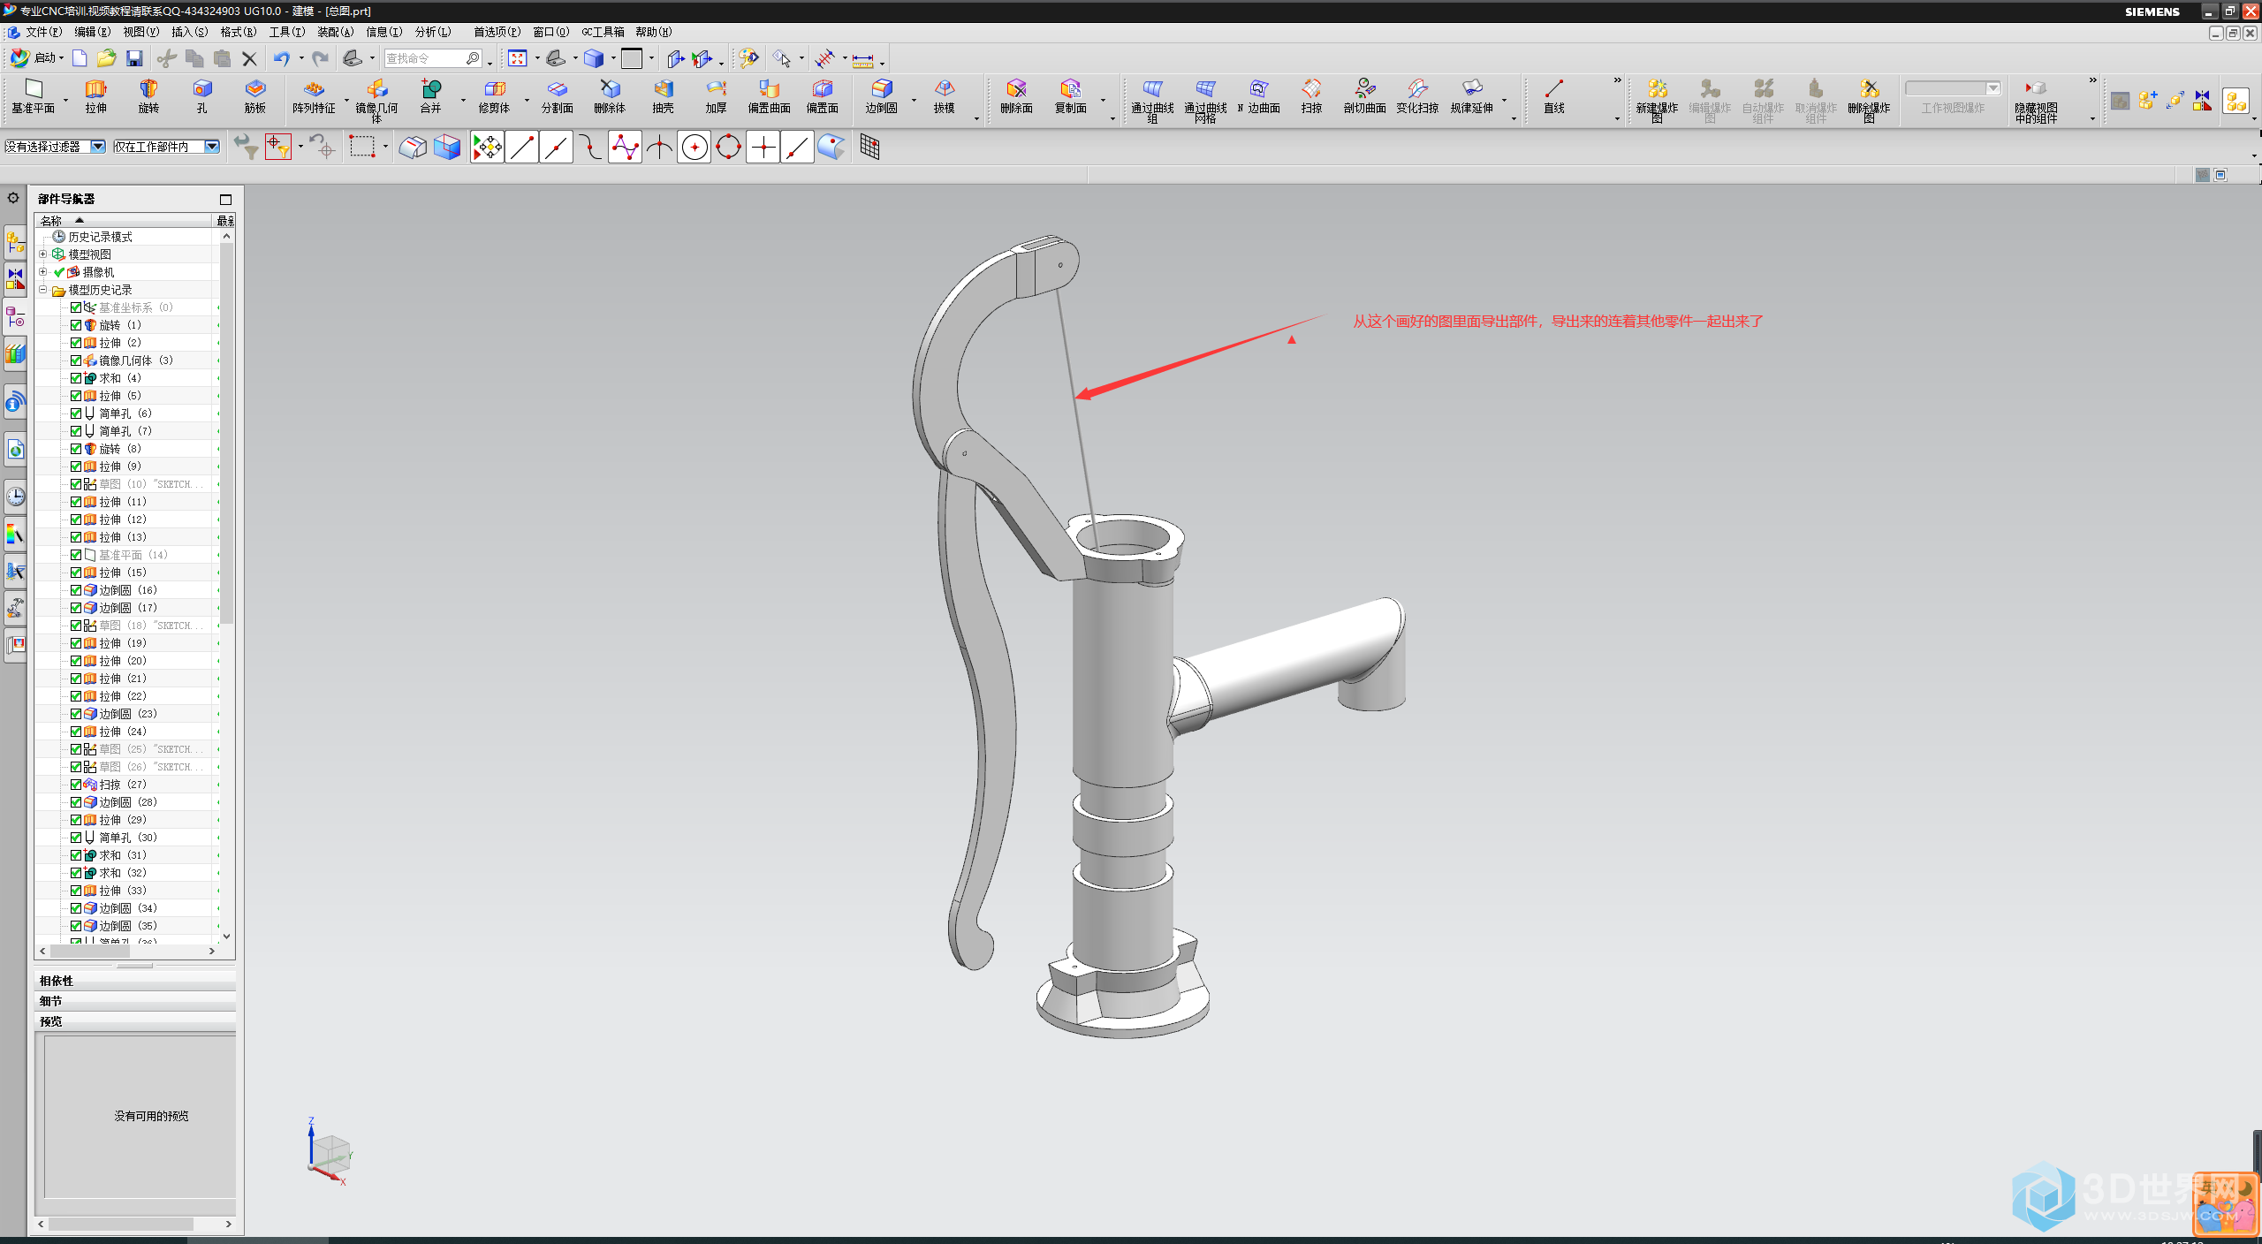Uncheck the 拉伸 (2) feature checkbox
Image resolution: width=2262 pixels, height=1244 pixels.
[x=76, y=343]
